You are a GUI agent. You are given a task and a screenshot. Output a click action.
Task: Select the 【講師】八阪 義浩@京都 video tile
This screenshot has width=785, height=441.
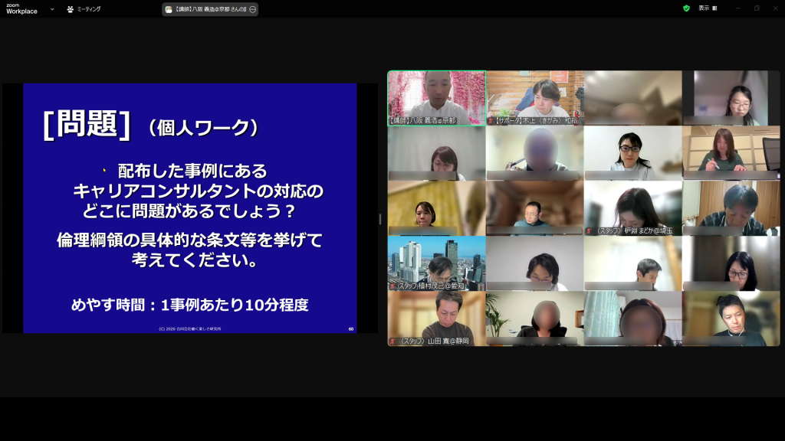tap(436, 97)
